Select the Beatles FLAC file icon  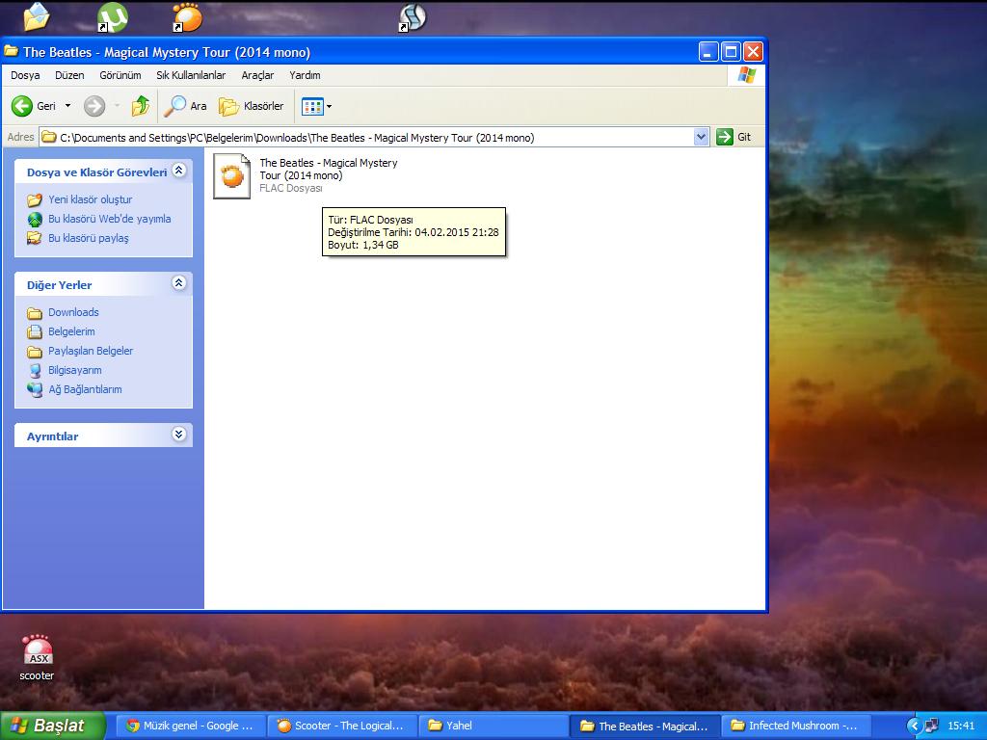[x=231, y=176]
